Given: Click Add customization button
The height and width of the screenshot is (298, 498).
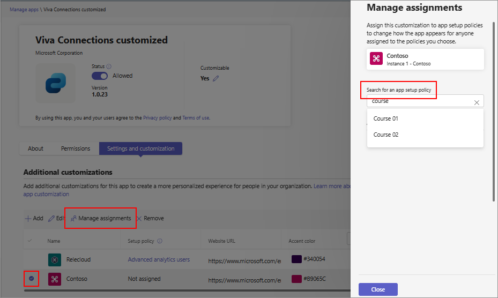Looking at the screenshot, I should (x=34, y=218).
